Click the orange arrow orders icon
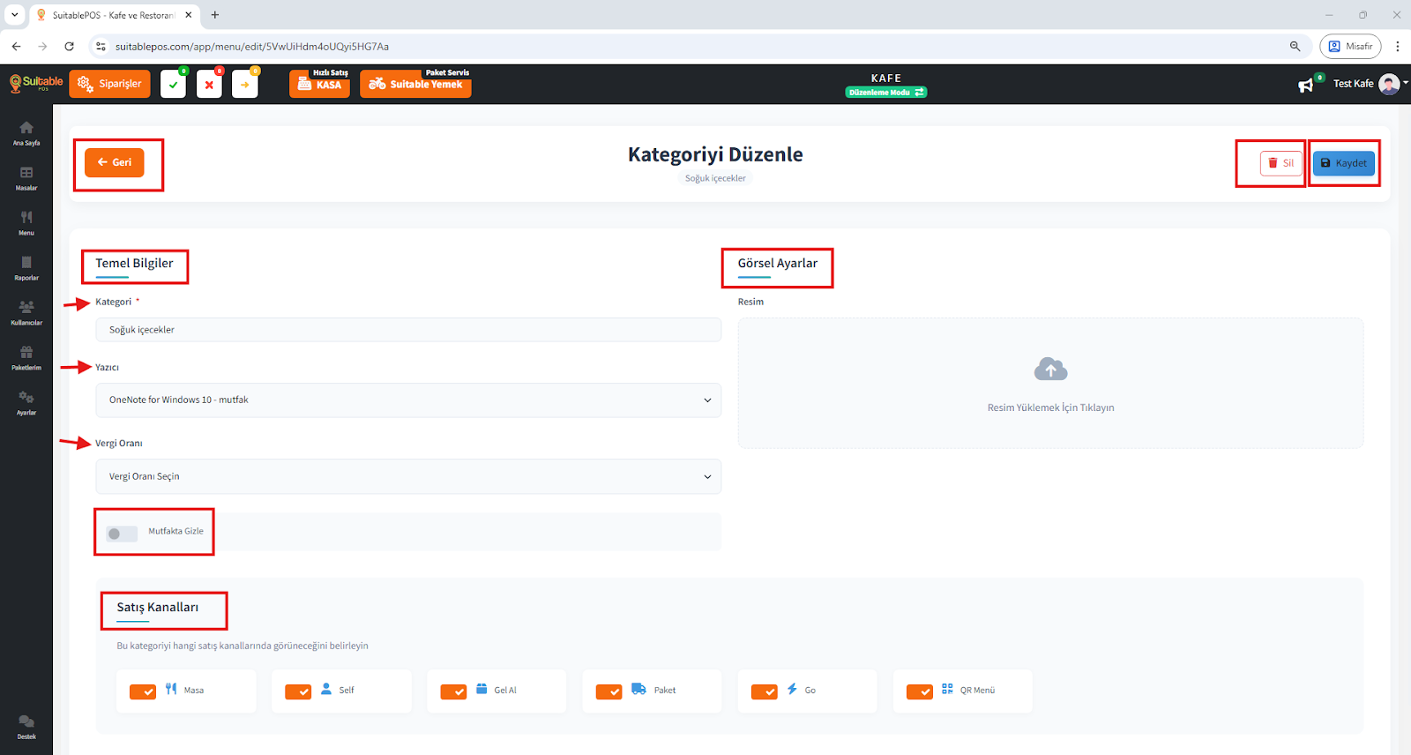 pyautogui.click(x=245, y=85)
